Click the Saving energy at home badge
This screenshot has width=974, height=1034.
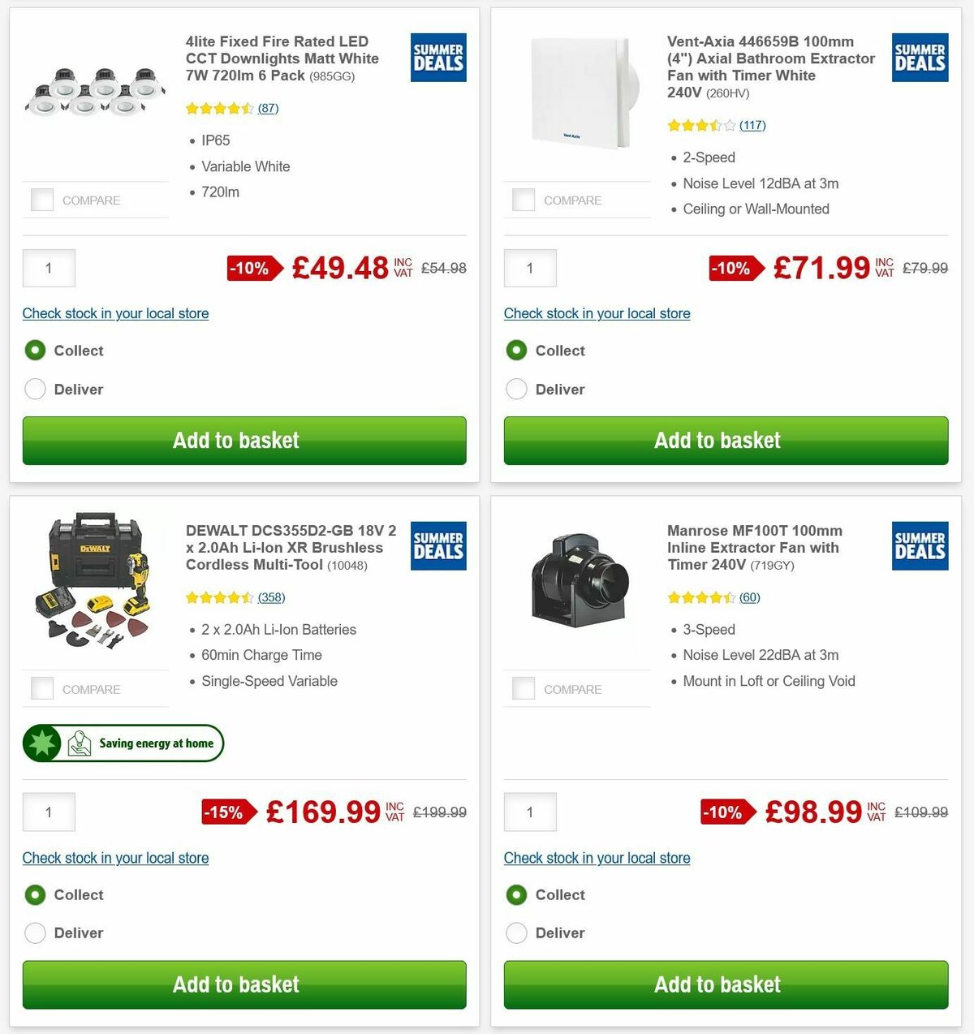(x=123, y=743)
